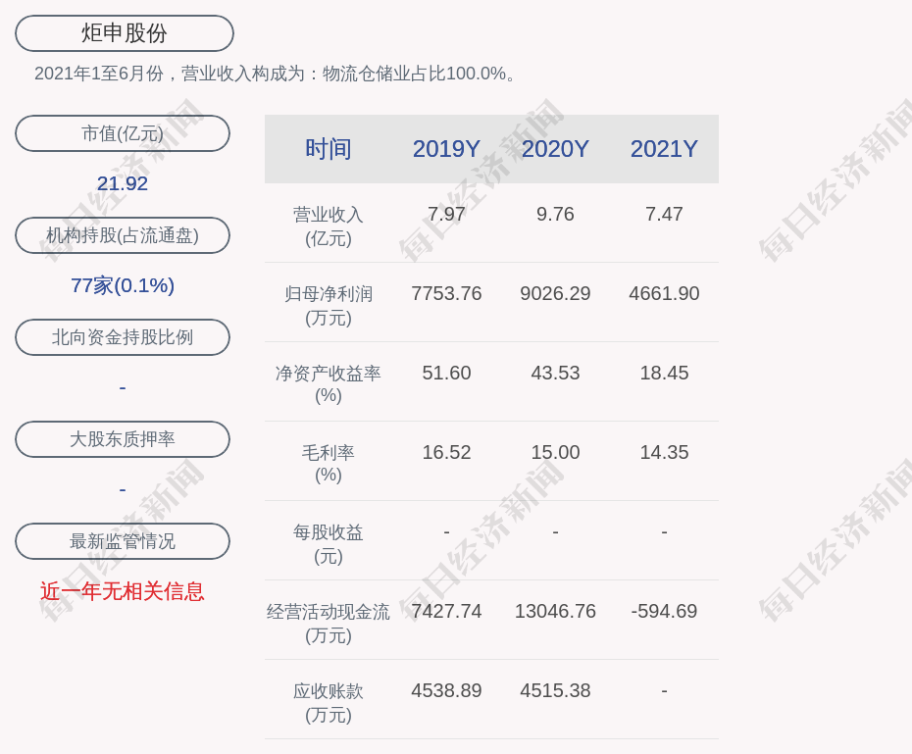Click the 机构持股(占流通盘) pill

(x=123, y=235)
